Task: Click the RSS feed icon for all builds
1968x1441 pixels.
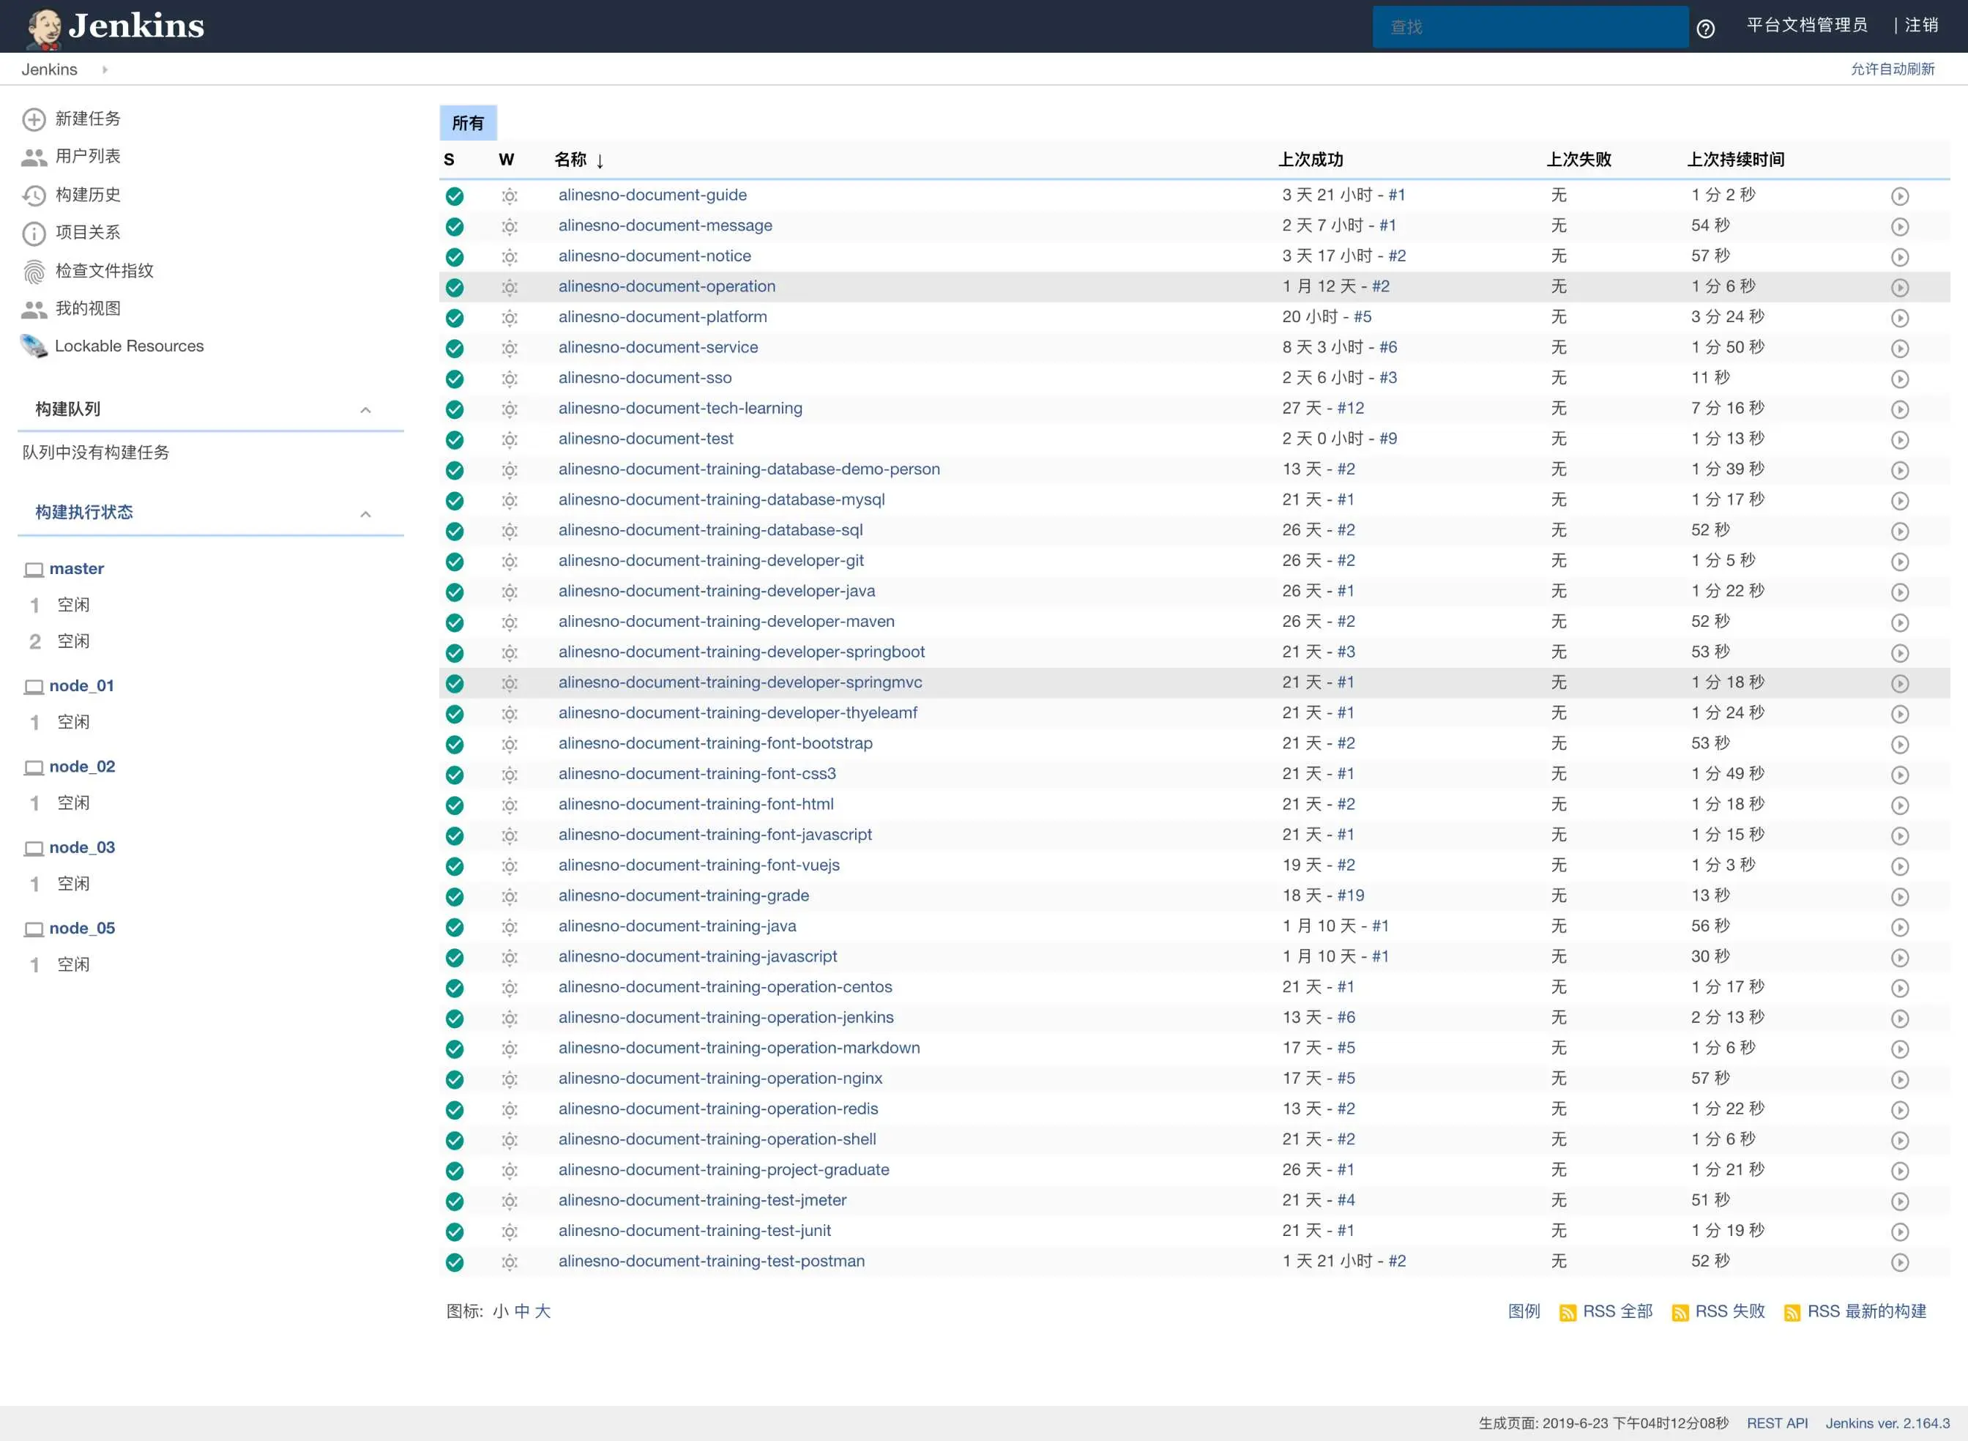Action: point(1567,1313)
